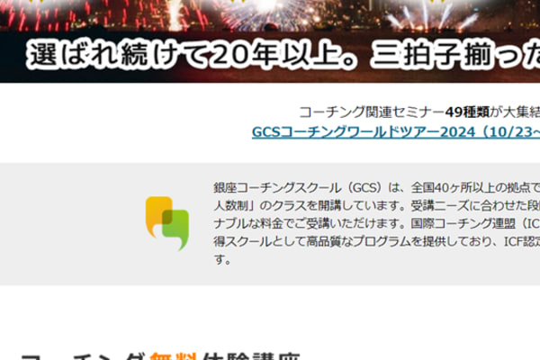This screenshot has width=540, height=360.
Task: Click the 10/23 date in tour link
Action: coord(515,132)
